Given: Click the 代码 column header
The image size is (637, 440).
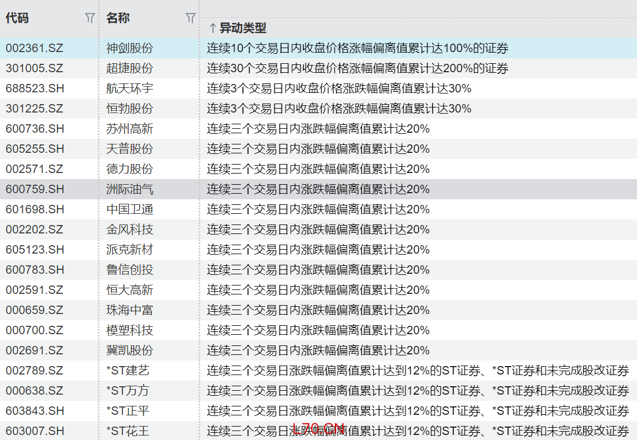Looking at the screenshot, I should coord(17,18).
